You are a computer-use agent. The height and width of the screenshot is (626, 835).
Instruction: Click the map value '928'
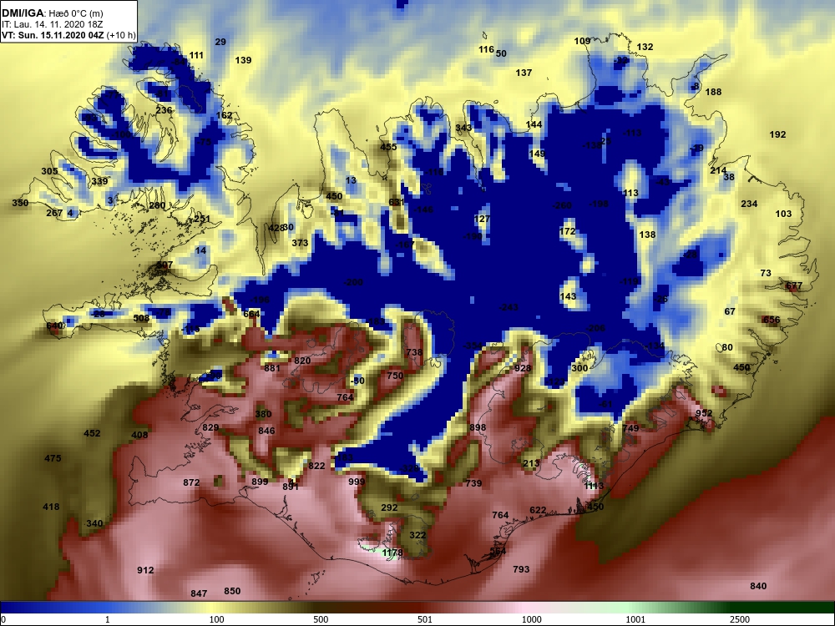523,368
